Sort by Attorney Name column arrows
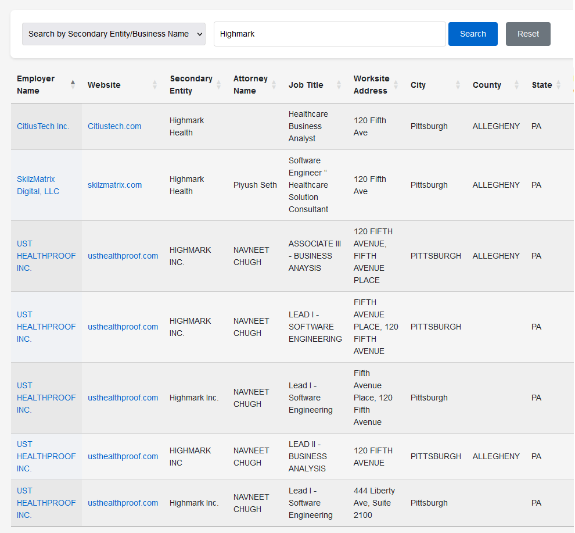Image resolution: width=575 pixels, height=533 pixels. [274, 85]
